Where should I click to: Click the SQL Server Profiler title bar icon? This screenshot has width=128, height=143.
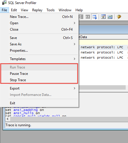(x=4, y=3)
